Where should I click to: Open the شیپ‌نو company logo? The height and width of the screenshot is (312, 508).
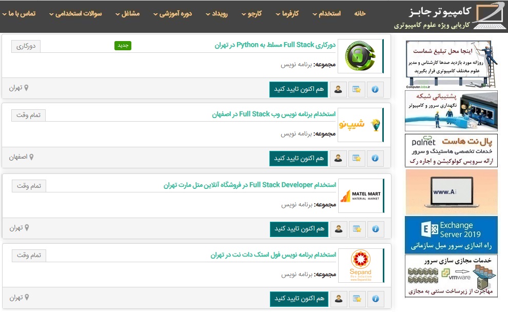[x=360, y=125]
